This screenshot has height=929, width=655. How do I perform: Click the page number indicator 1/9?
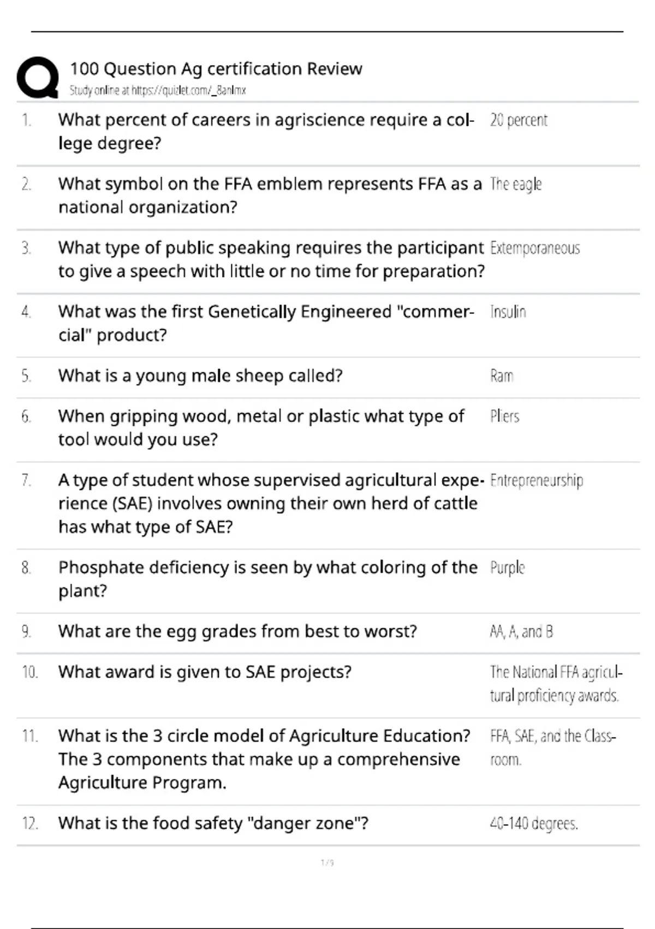(x=327, y=863)
